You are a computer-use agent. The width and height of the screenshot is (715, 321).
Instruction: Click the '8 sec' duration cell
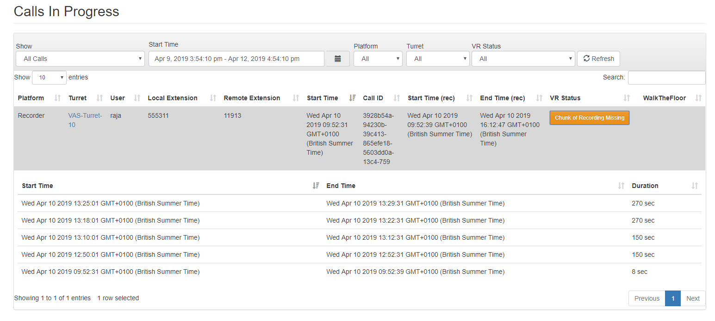point(640,272)
